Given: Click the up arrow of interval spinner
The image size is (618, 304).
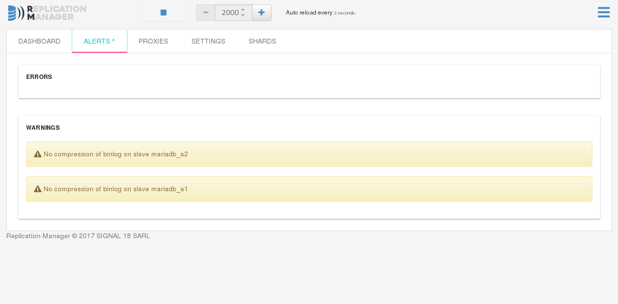Looking at the screenshot, I should point(243,10).
